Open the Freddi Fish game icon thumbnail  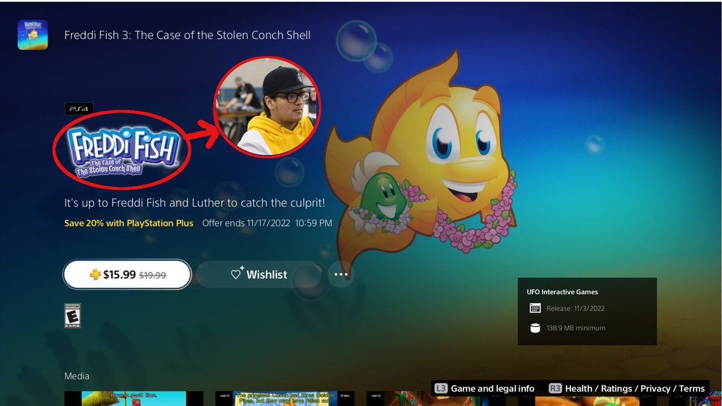(32, 35)
